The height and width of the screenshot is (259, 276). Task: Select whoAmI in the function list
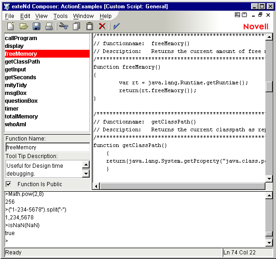[x=47, y=124]
